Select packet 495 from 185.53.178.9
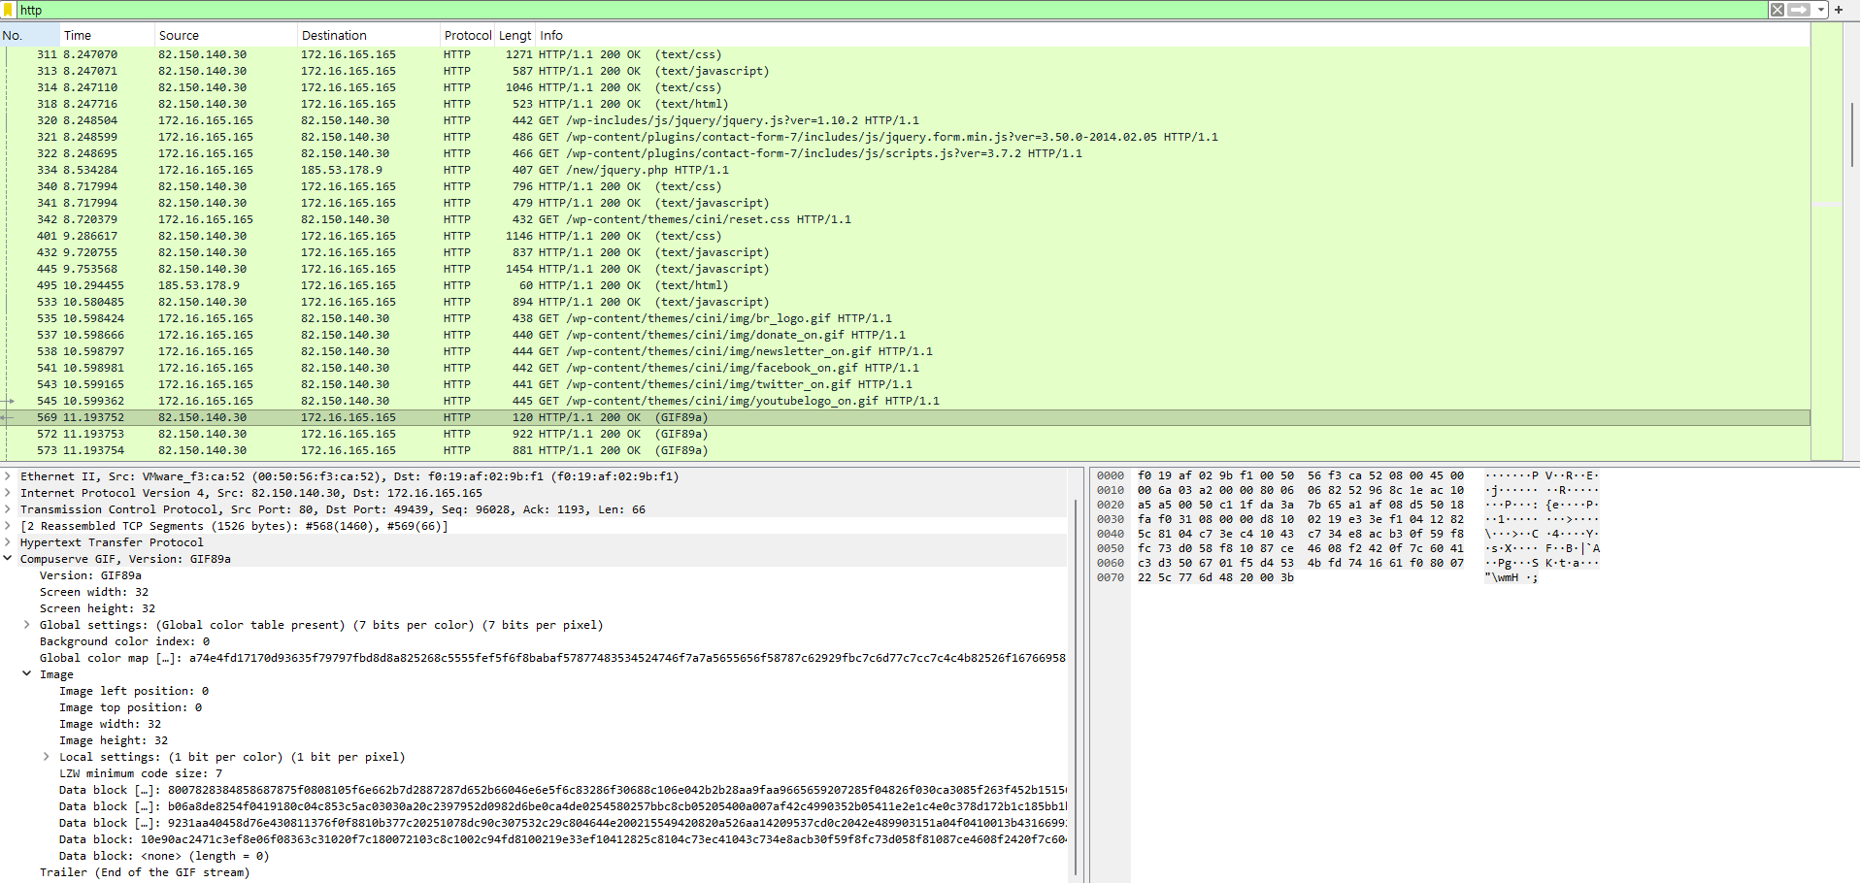Image resolution: width=1860 pixels, height=883 pixels. pos(905,285)
